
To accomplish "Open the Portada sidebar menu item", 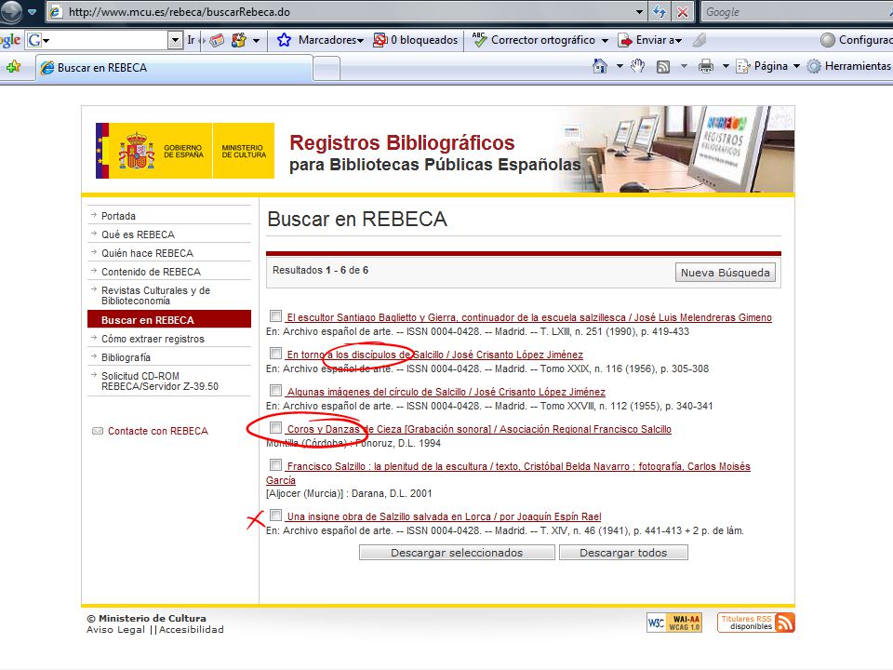I will pos(118,216).
